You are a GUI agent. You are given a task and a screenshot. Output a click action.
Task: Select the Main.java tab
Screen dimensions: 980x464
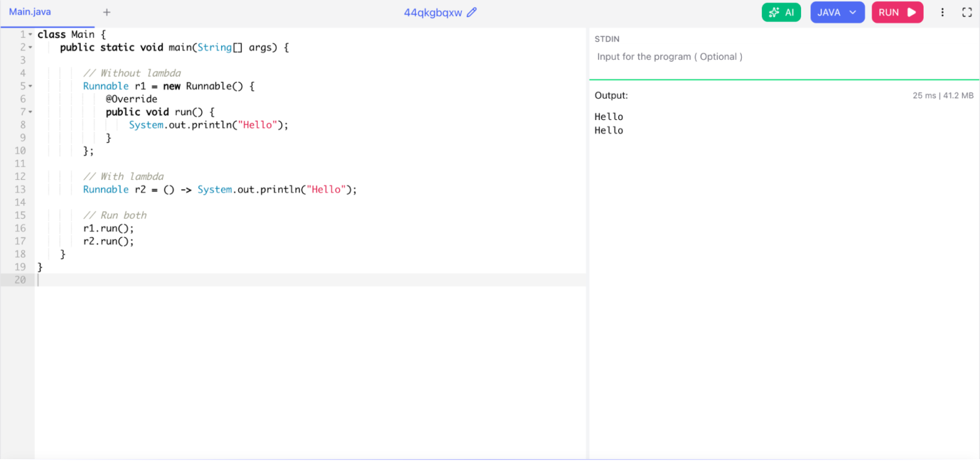tap(30, 12)
